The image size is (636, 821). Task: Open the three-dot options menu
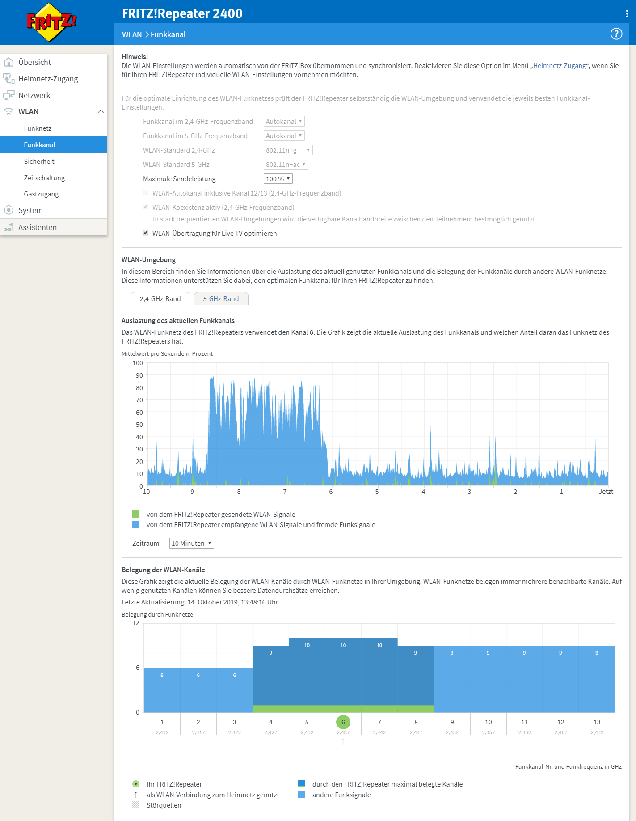pyautogui.click(x=627, y=14)
